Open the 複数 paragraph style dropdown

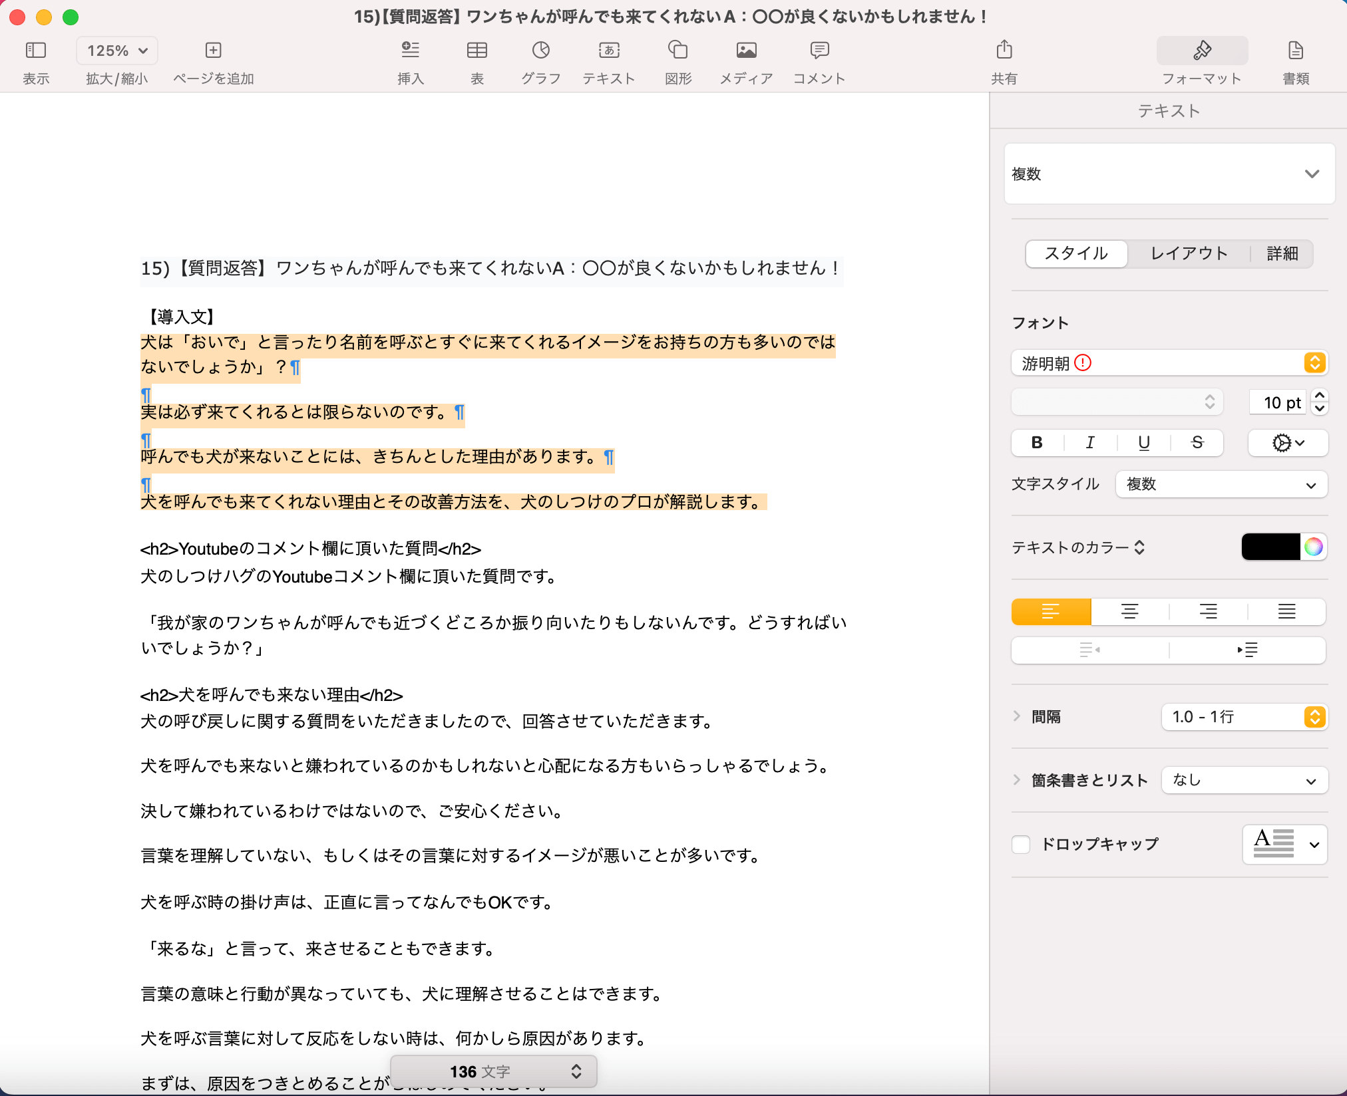pos(1169,174)
